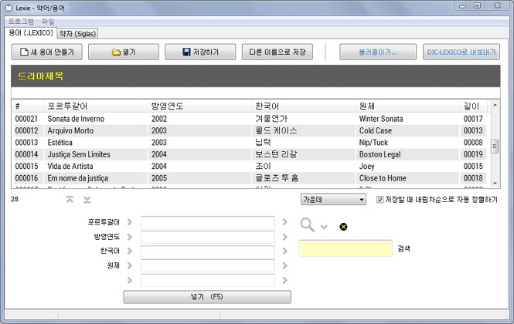Click right arrow after 포르투갈어 field
The height and width of the screenshot is (324, 514).
(x=285, y=222)
